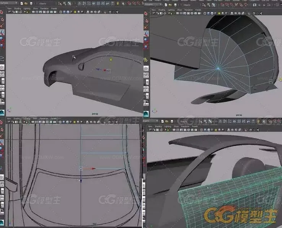Open Shading menu in top-left viewport

(x=18, y=8)
